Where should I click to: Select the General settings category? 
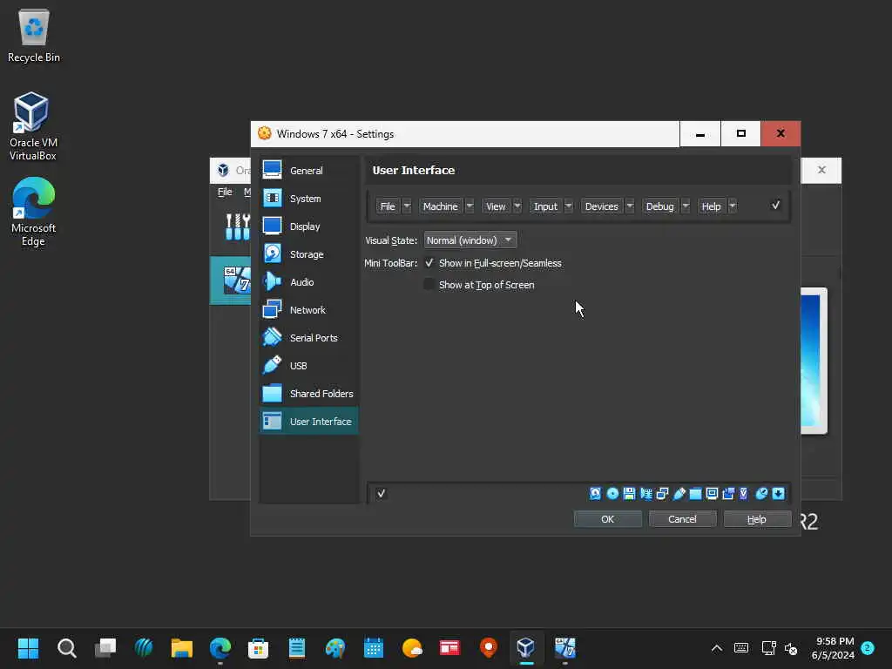pyautogui.click(x=309, y=170)
